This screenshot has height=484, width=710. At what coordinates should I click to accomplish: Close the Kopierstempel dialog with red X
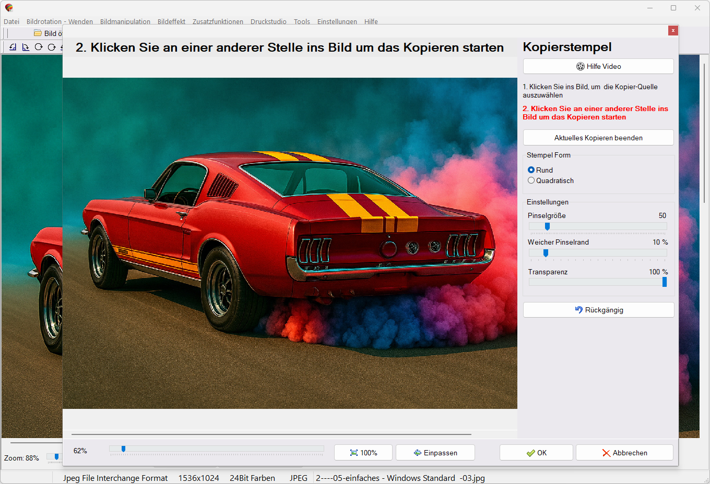pyautogui.click(x=673, y=31)
